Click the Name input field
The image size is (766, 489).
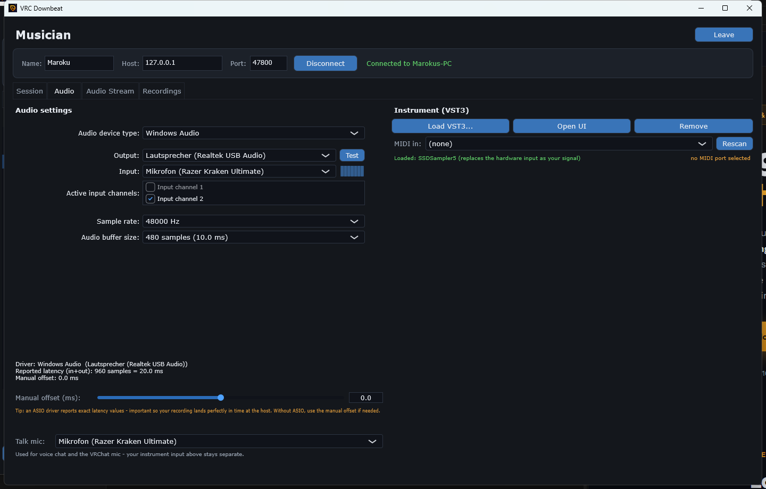point(79,63)
